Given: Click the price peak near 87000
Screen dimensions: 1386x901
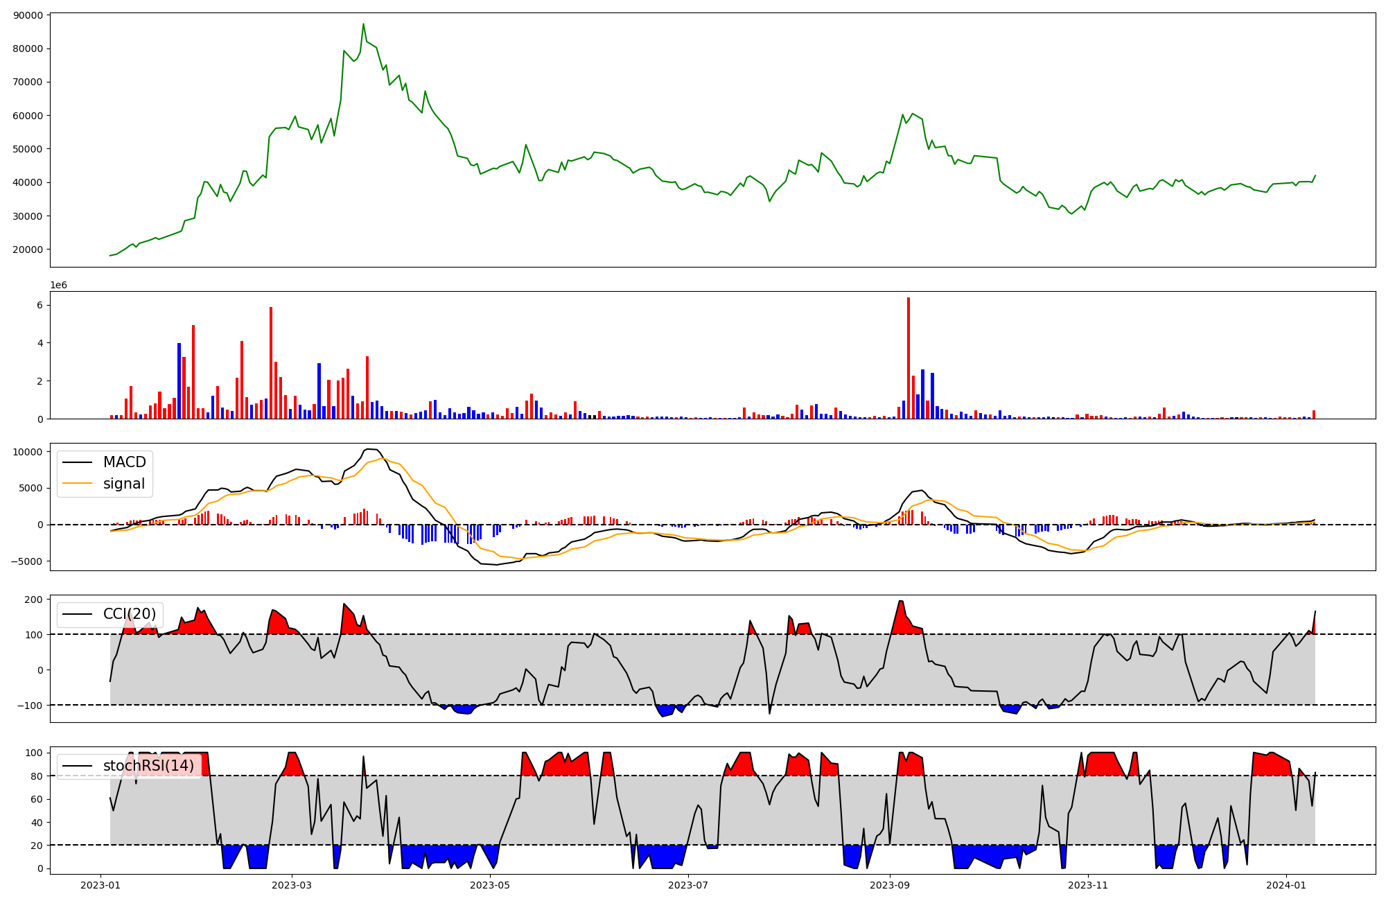Looking at the screenshot, I should coord(363,25).
